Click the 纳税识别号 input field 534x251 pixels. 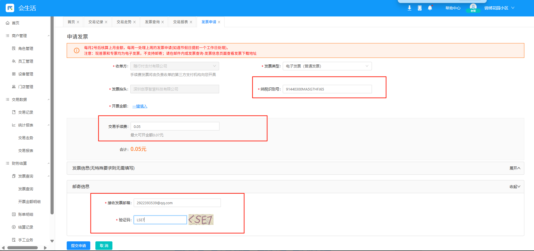(x=327, y=89)
